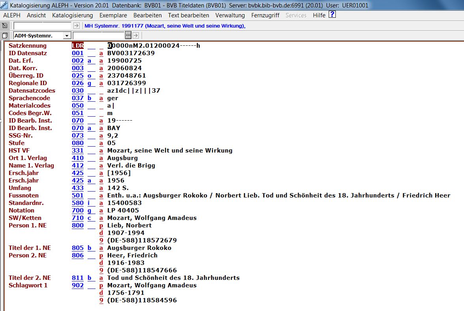Click the title text 'Mozart, seine Welt und seine Wirkung' in field 331
Screen dimensions: 464x311
coord(170,151)
